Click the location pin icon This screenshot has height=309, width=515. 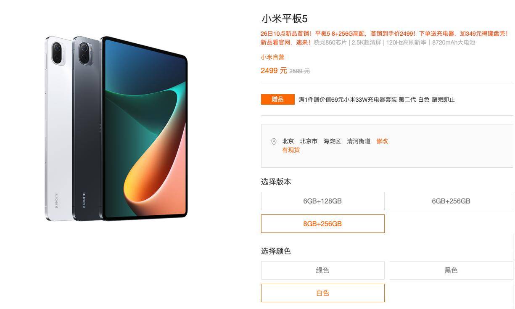(274, 142)
